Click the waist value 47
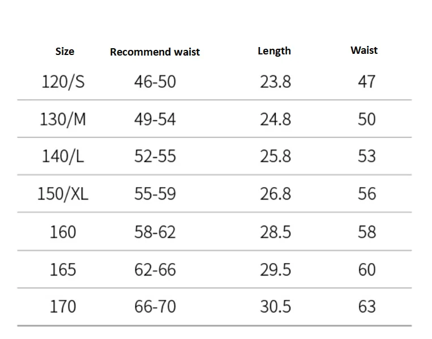The height and width of the screenshot is (339, 432). pos(367,82)
